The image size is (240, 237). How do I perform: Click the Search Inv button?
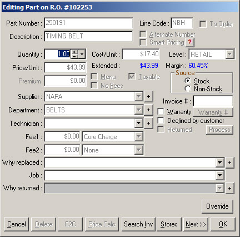pos(138,224)
